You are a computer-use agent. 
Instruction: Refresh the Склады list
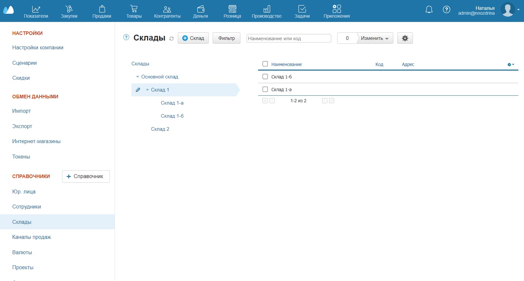[x=171, y=39]
